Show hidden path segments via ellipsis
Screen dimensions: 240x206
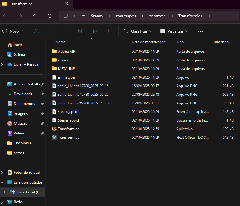(83, 16)
